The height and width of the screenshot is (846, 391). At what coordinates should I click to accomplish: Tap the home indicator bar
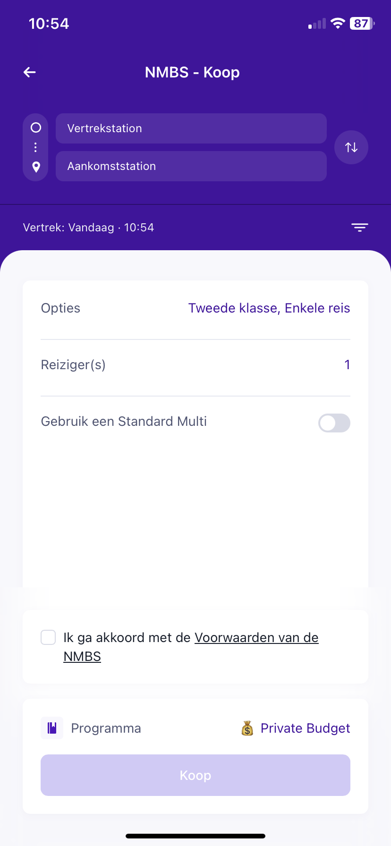pyautogui.click(x=195, y=836)
